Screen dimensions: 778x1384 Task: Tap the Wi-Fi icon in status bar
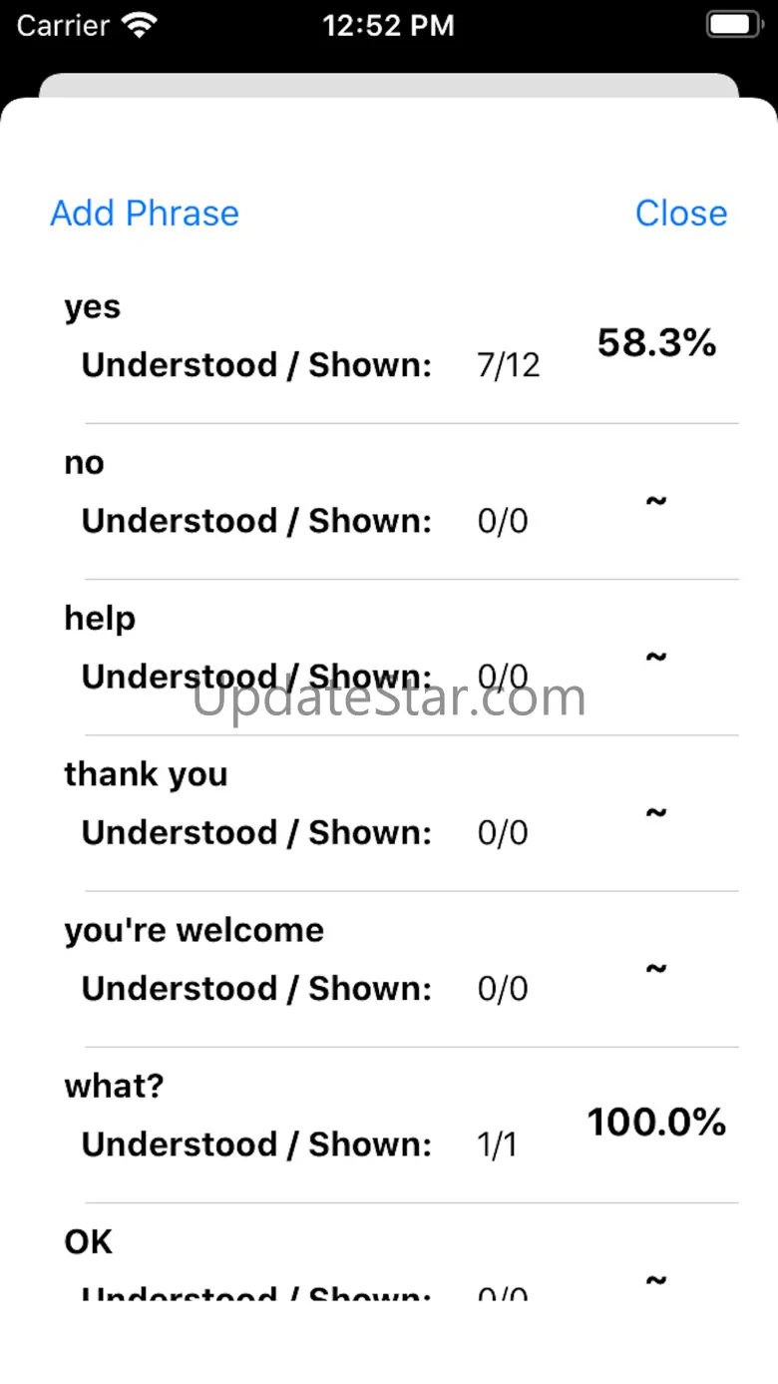pyautogui.click(x=140, y=25)
